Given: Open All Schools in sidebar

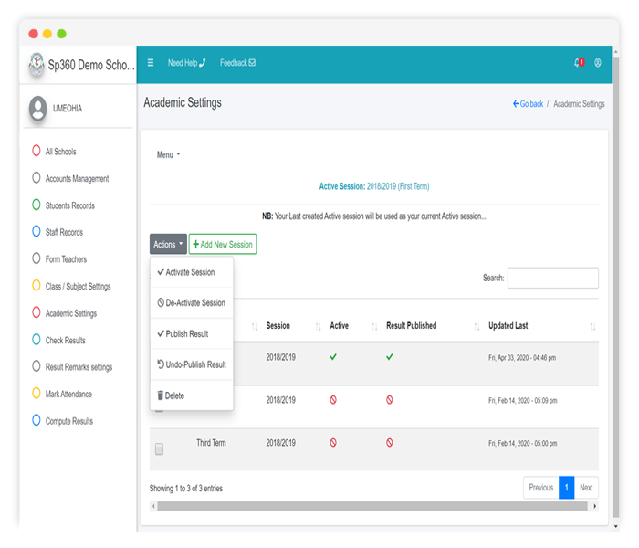Looking at the screenshot, I should [61, 152].
